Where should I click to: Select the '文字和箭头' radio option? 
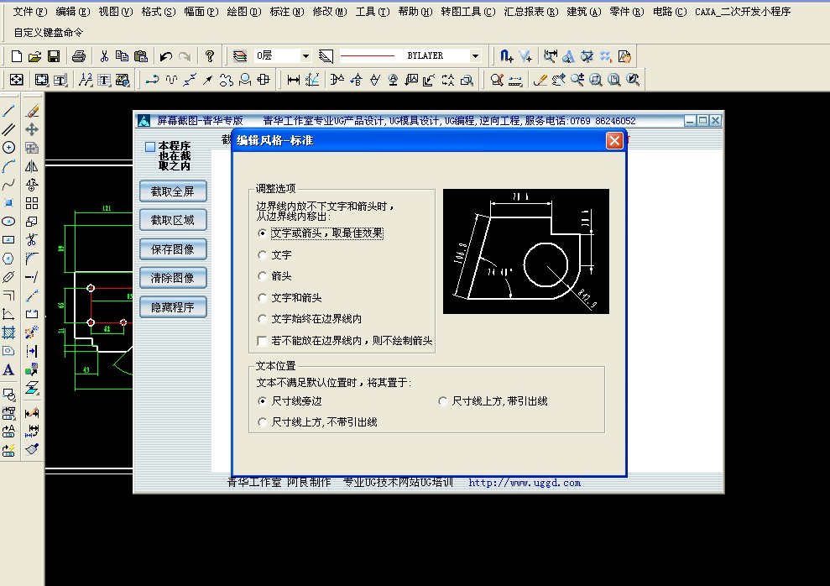coord(262,298)
